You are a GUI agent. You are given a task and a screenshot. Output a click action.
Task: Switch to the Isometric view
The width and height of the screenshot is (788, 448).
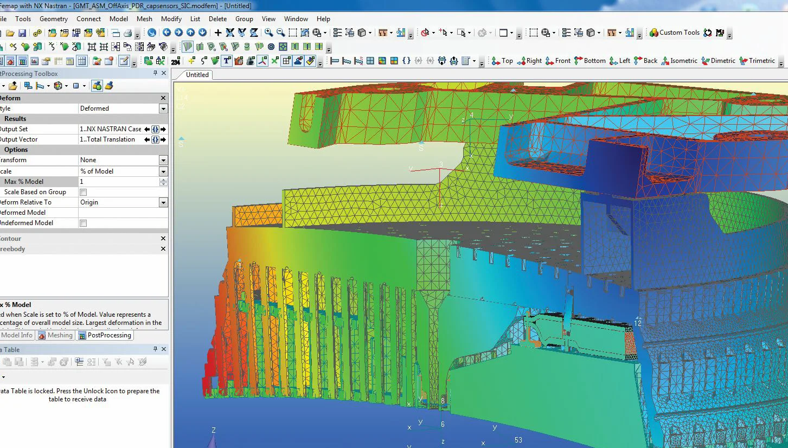(679, 61)
